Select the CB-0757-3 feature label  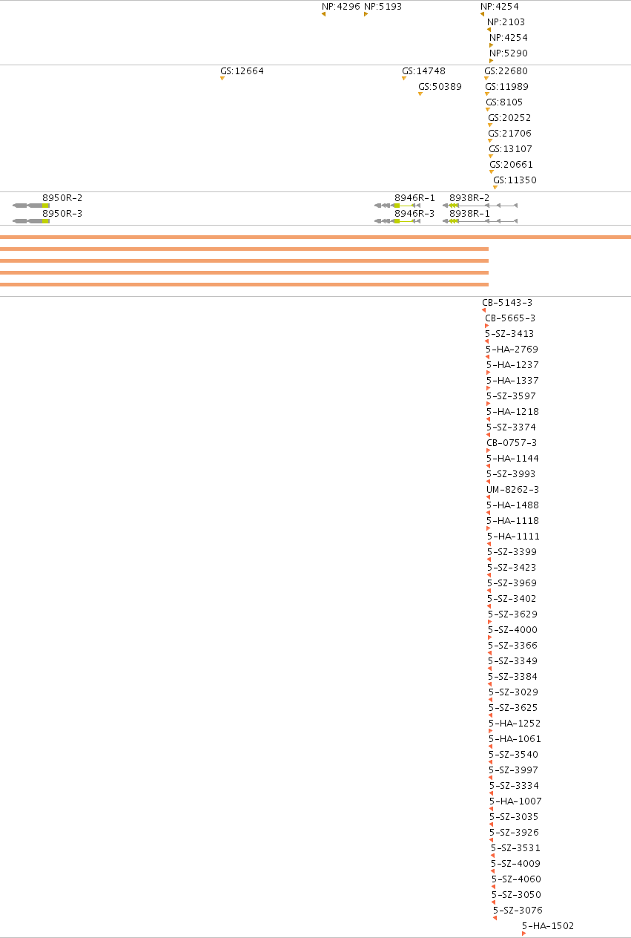click(512, 443)
